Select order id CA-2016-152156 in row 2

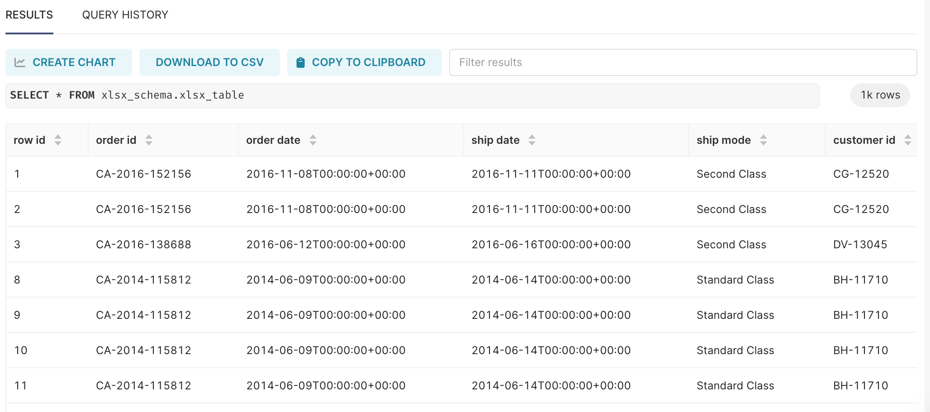pos(143,209)
